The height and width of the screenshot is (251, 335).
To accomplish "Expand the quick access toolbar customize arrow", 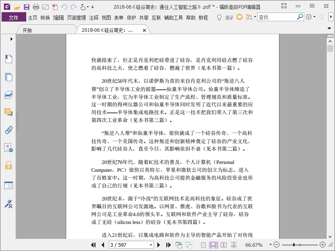I will 92,7.
